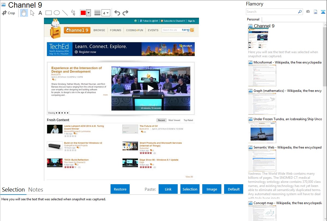Click the red color swatch
Image resolution: width=327 pixels, height=221 pixels.
[x=83, y=13]
